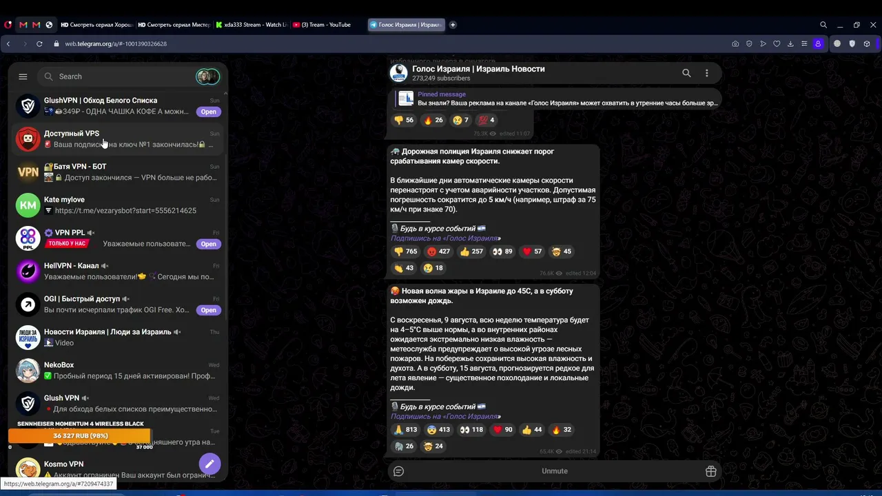
Task: Click the Opera menu logo
Action: [8, 25]
